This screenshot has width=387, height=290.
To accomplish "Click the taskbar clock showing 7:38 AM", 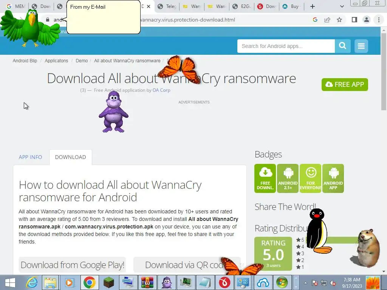I will [352, 283].
